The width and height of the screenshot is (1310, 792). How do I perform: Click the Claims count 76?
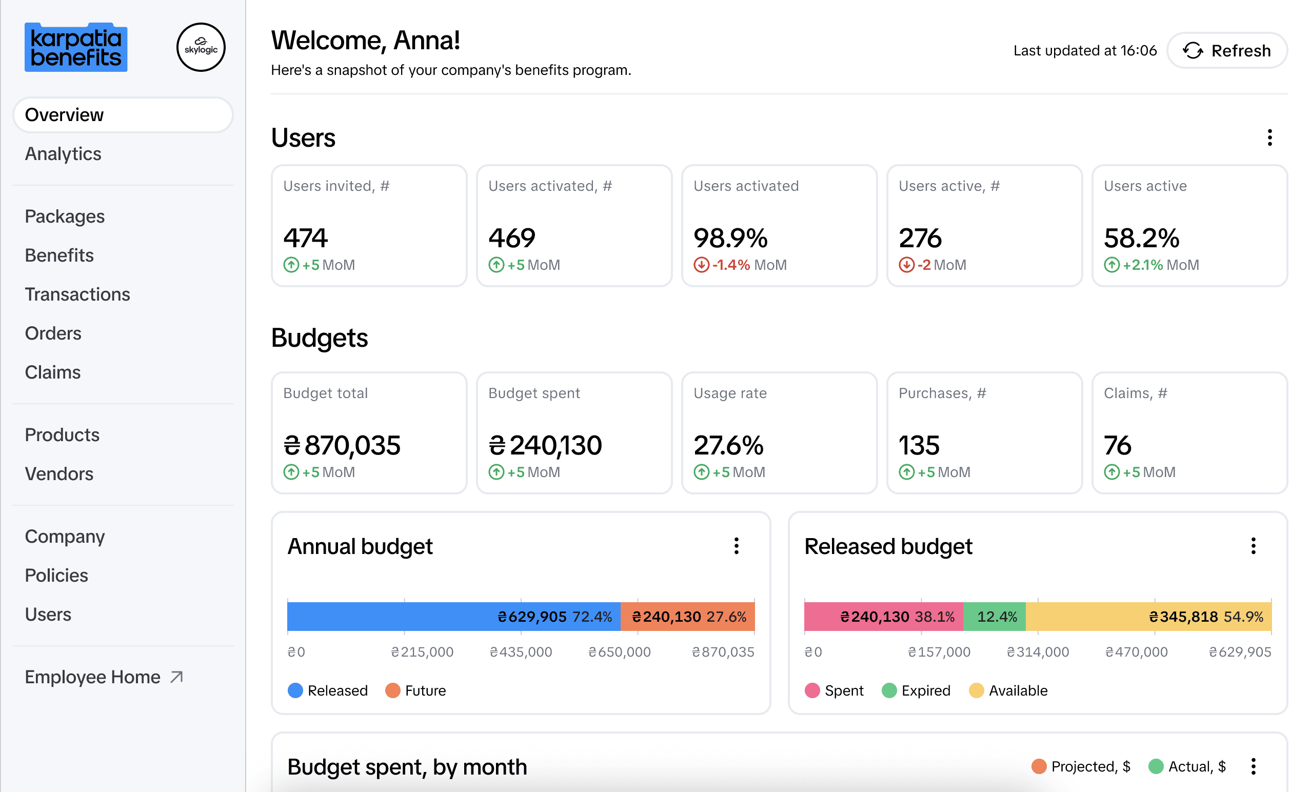1118,445
